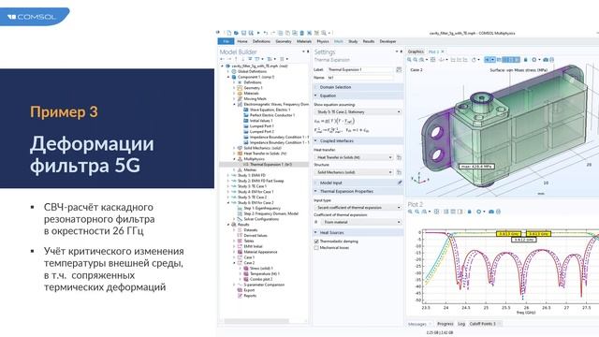The height and width of the screenshot is (337, 599).
Task: Open the From material coefficient dropdown
Action: pyautogui.click(x=361, y=222)
